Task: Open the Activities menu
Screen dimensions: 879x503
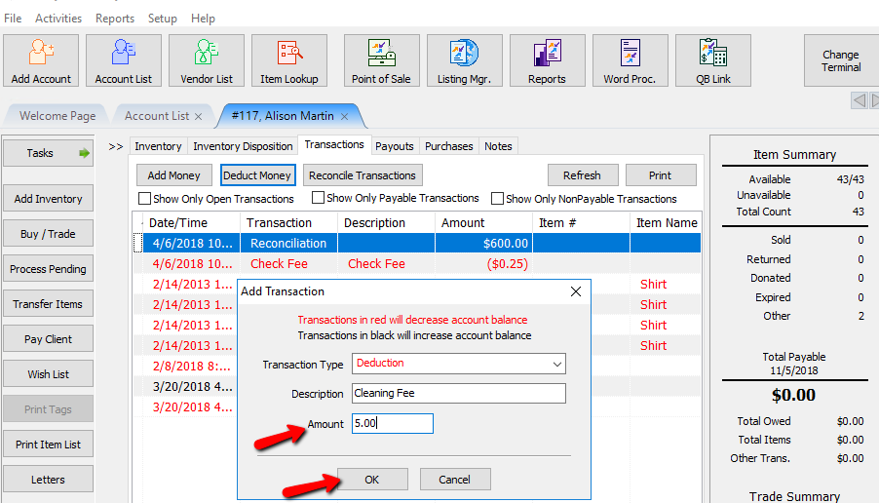Action: [x=58, y=19]
